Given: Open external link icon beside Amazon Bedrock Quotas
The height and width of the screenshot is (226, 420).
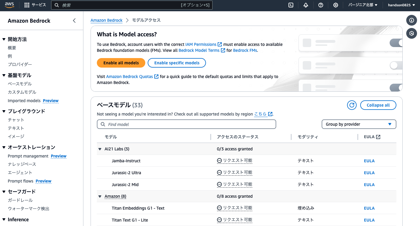Looking at the screenshot, I should pos(156,77).
